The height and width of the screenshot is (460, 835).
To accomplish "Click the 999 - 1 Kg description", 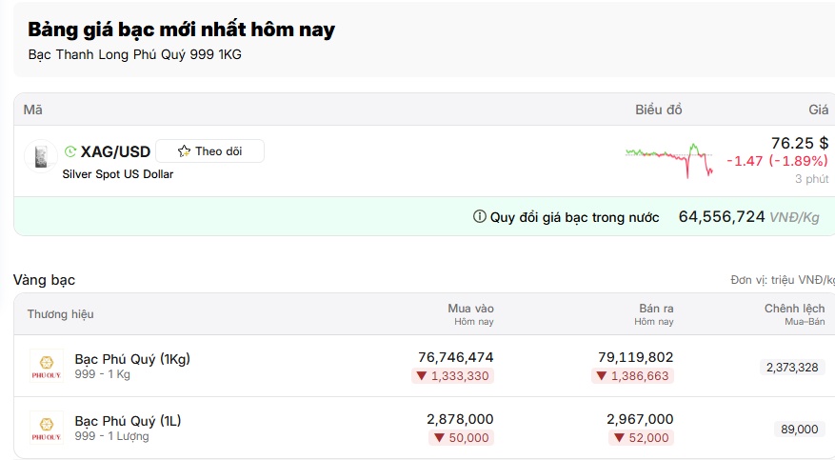I will (102, 374).
